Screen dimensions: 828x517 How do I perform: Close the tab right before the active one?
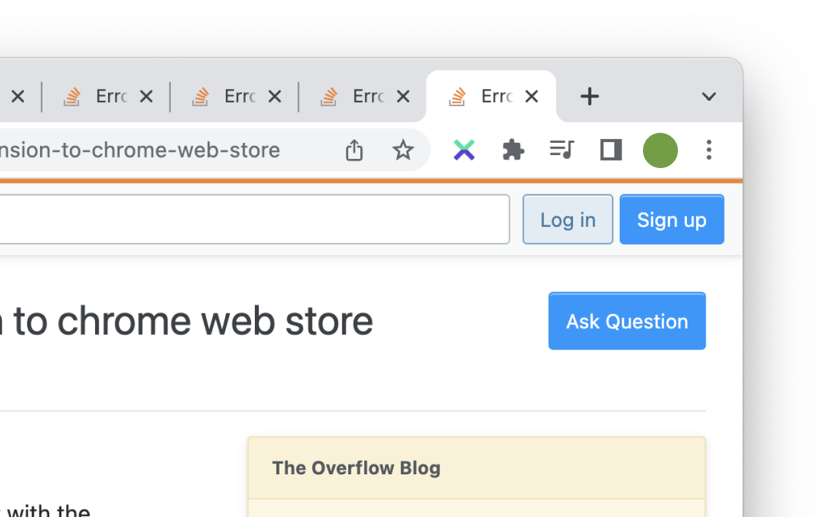[403, 96]
